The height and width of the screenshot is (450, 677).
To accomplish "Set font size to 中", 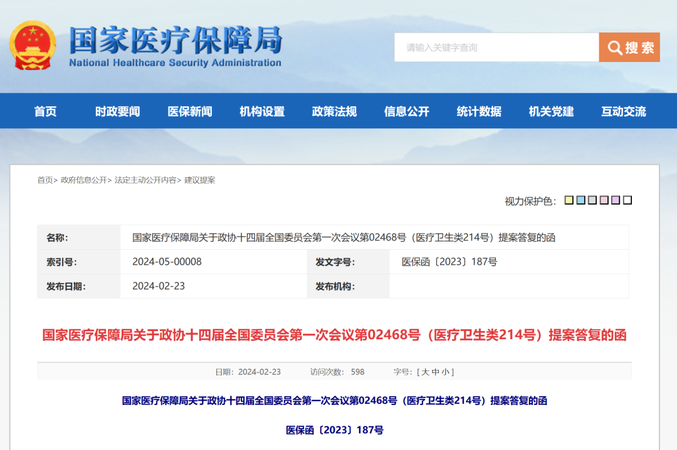I will click(x=435, y=372).
